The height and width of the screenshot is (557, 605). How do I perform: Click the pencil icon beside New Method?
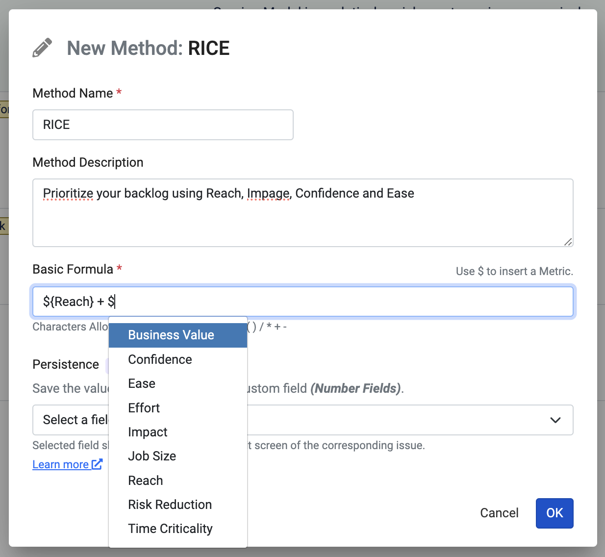(x=42, y=48)
